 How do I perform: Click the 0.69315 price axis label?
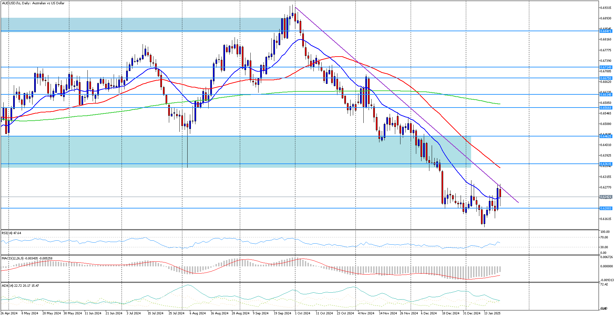coord(606,8)
